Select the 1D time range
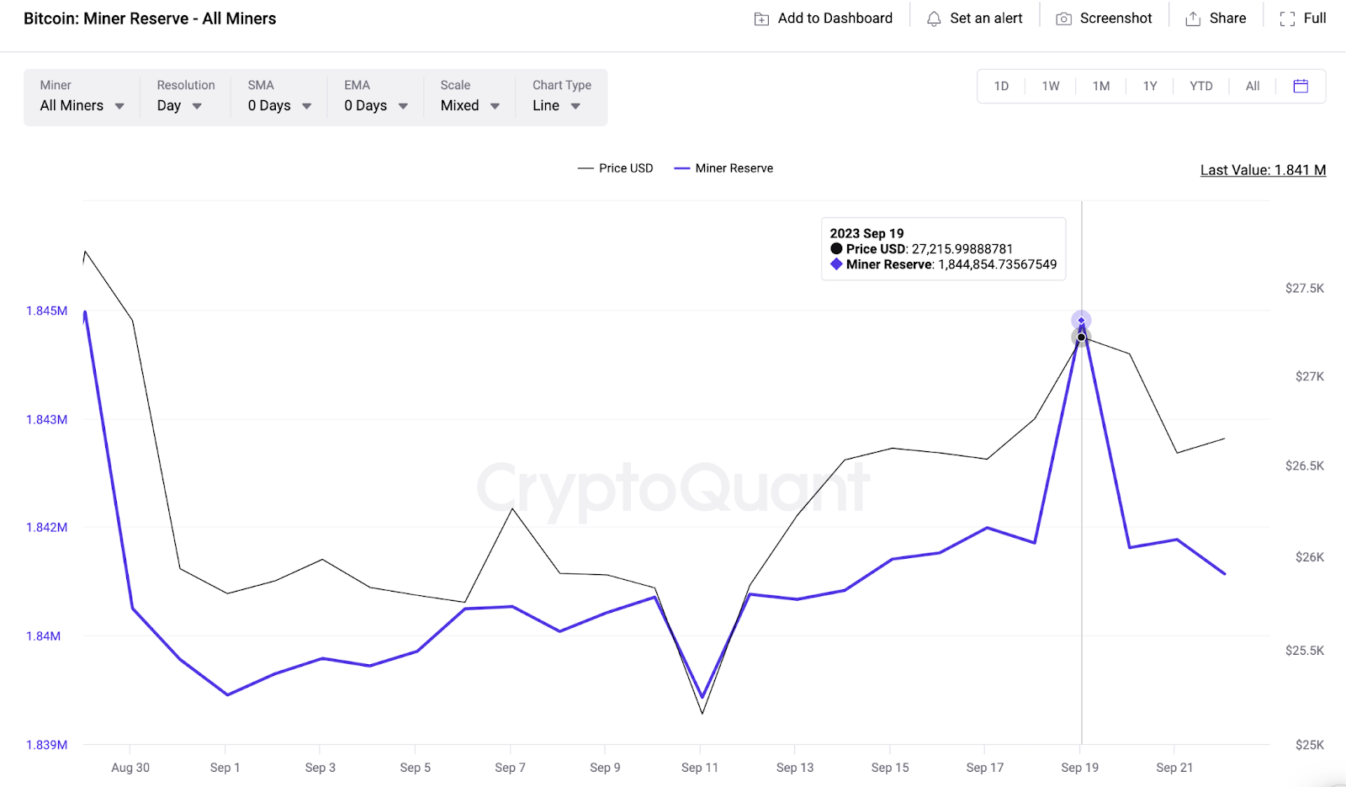Image resolution: width=1346 pixels, height=787 pixels. (x=1001, y=86)
